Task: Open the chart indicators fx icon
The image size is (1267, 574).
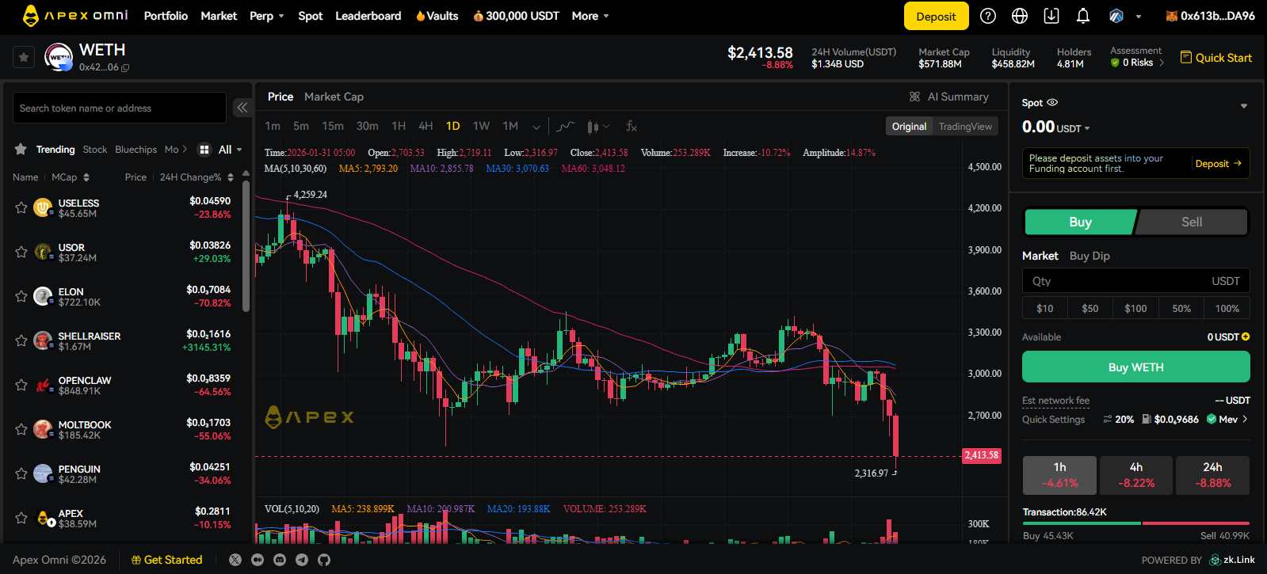Action: (632, 126)
